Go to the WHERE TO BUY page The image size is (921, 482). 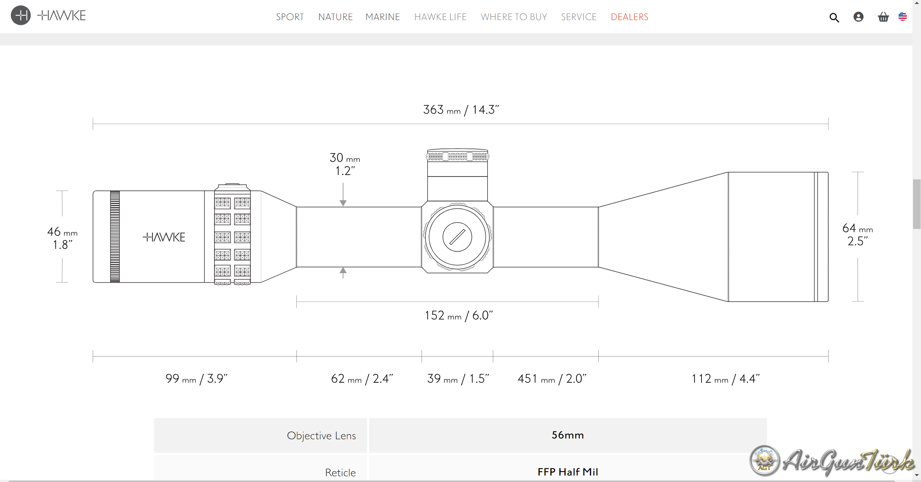pyautogui.click(x=513, y=17)
